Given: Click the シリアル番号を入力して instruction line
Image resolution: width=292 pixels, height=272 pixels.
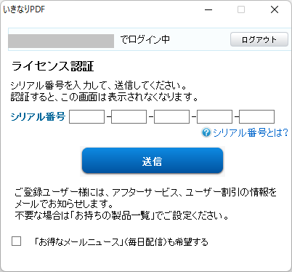Looking at the screenshot, I should 99,85.
